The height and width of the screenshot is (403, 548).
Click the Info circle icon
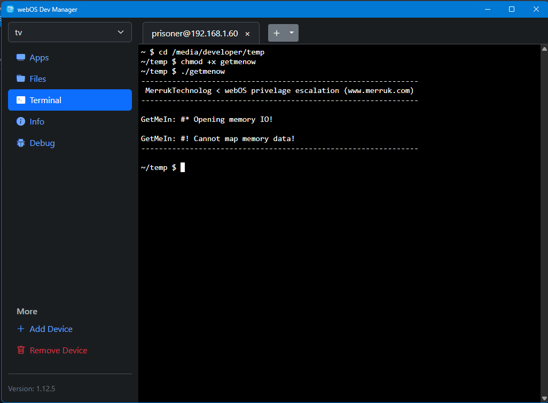(21, 121)
